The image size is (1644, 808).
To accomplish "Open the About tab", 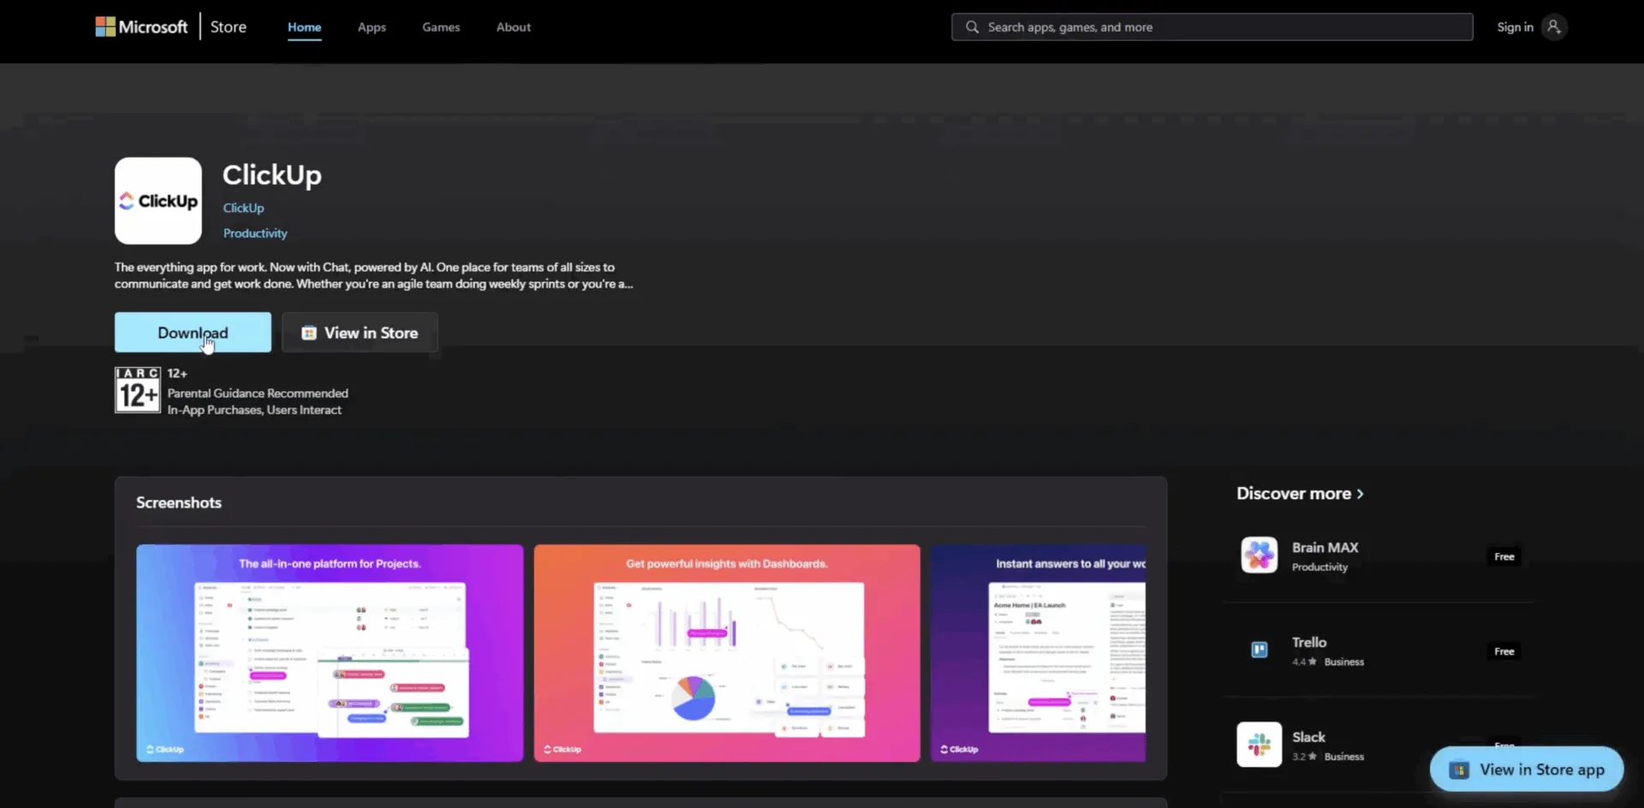I will coord(514,27).
